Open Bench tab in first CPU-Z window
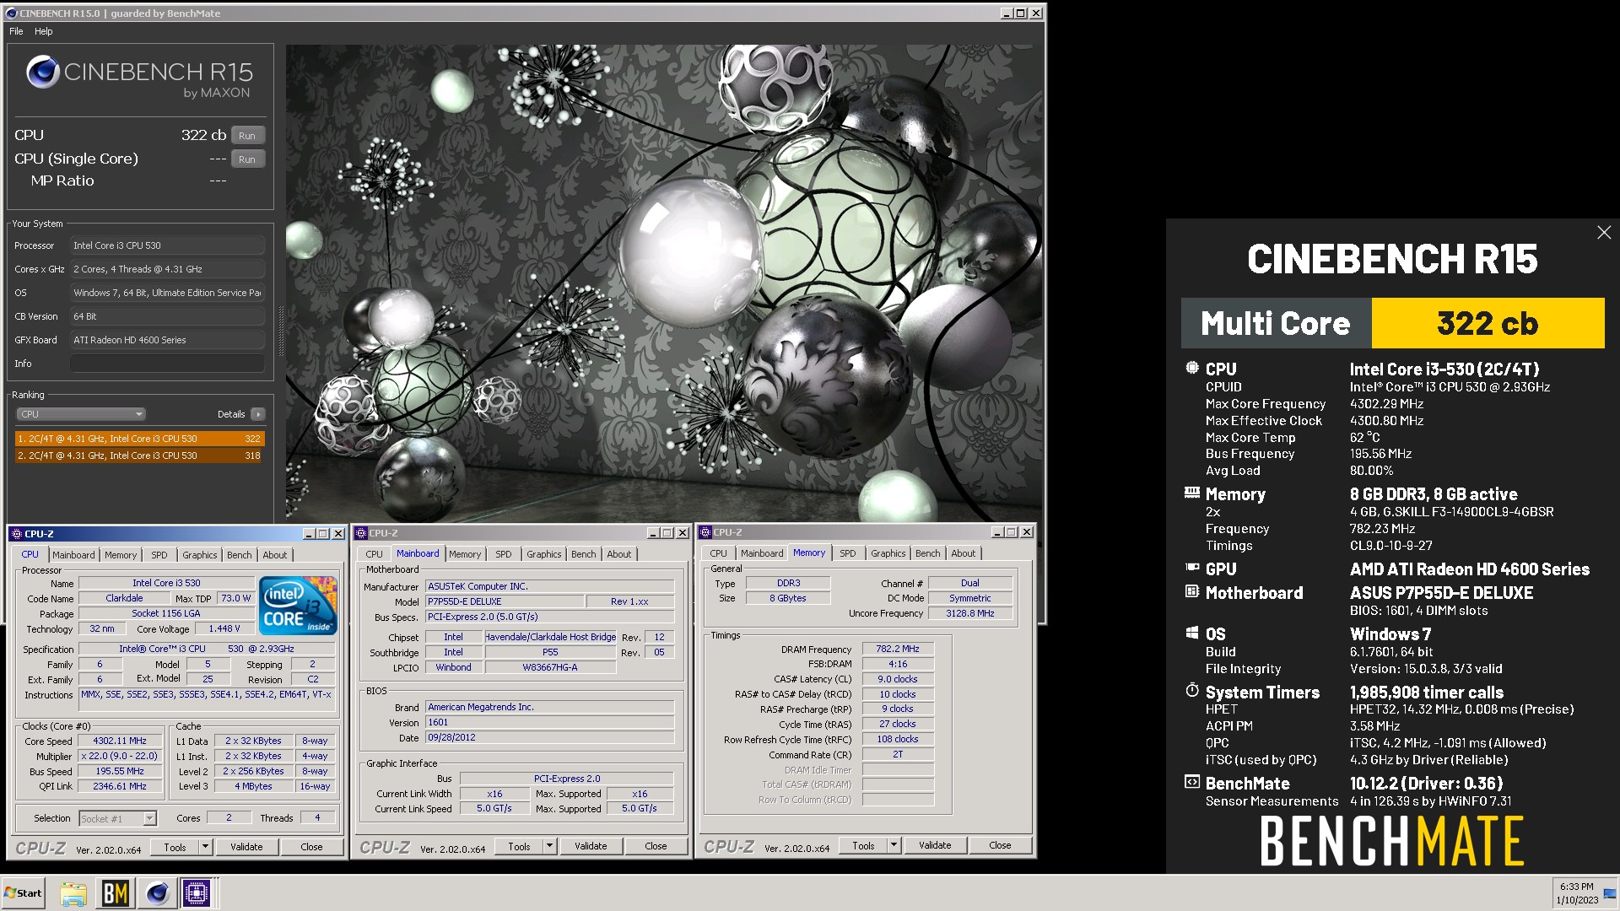The image size is (1620, 911). point(240,555)
